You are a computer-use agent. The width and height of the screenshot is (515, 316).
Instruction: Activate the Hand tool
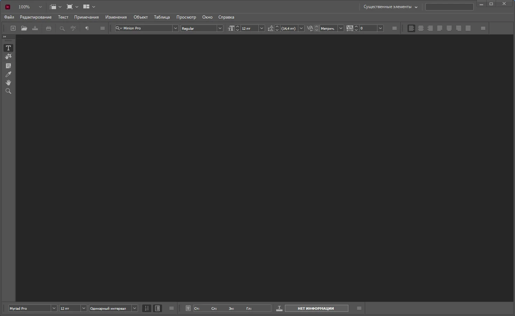(x=8, y=83)
